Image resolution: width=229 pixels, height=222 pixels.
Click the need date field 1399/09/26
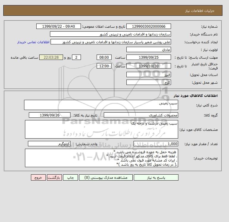click(x=50, y=115)
